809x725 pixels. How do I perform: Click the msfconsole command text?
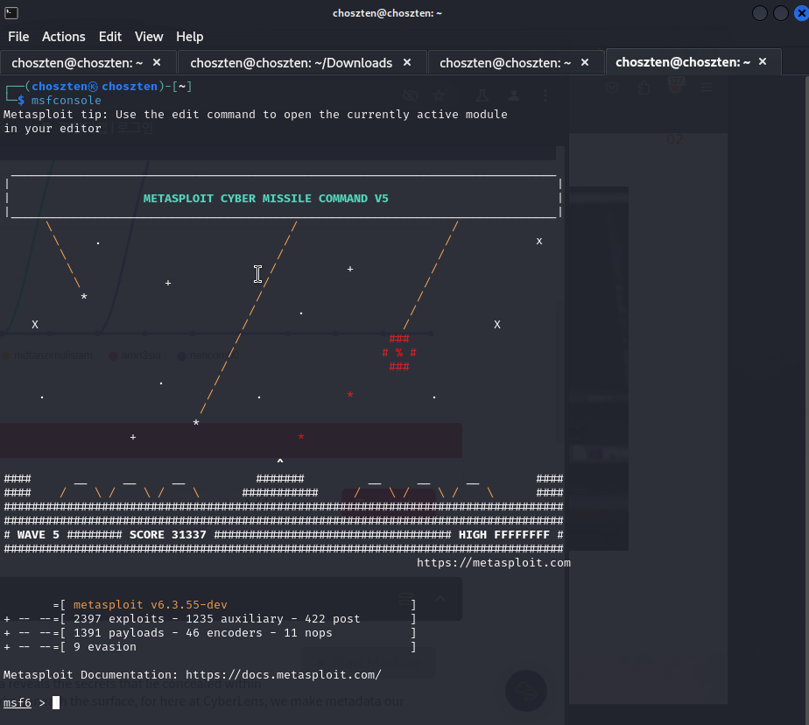(66, 100)
